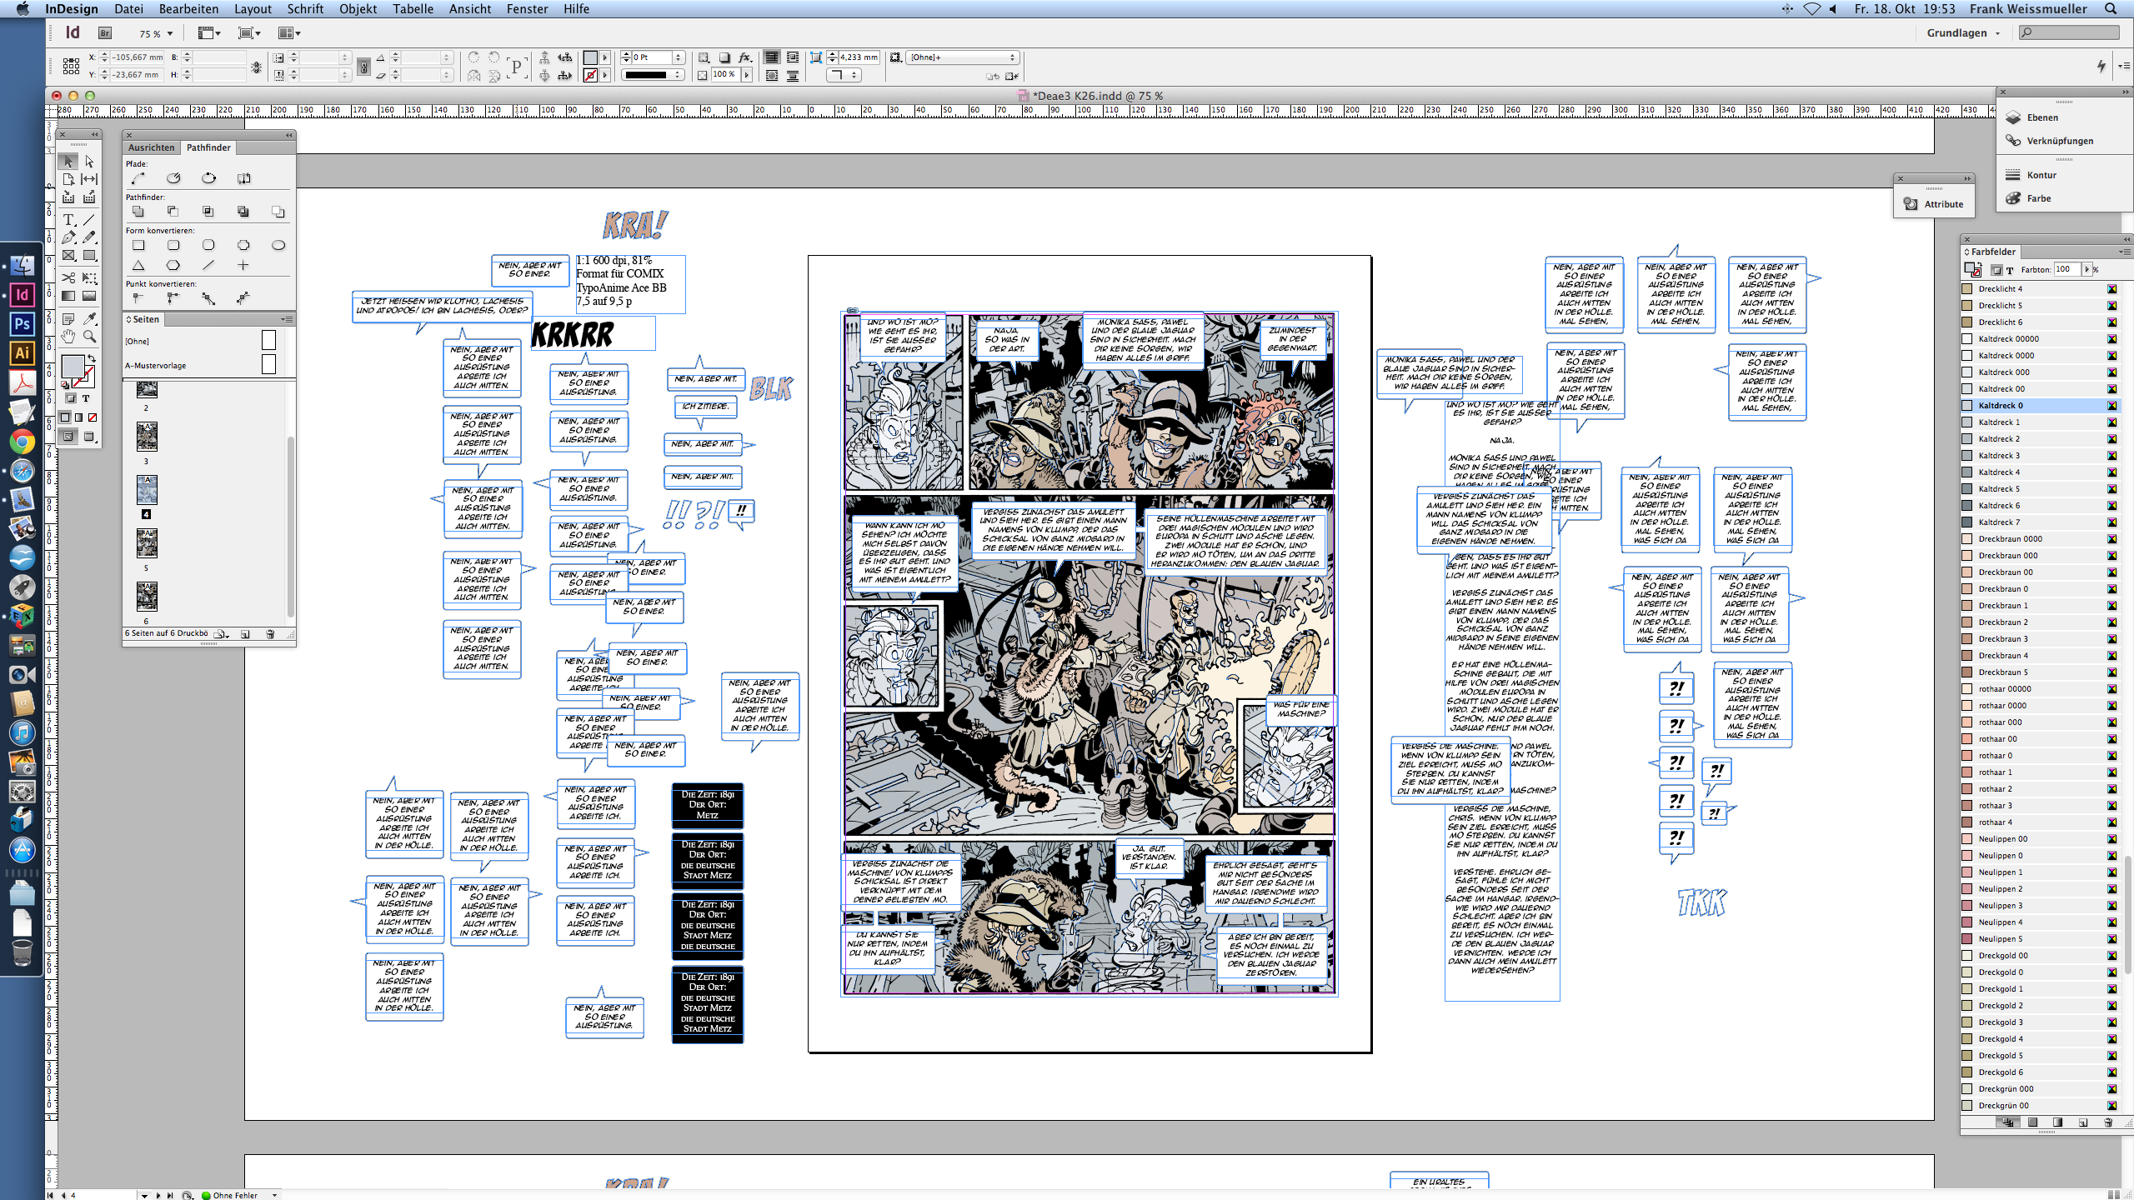Screen dimensions: 2134x1200
Task: Open the Ebenen panel
Action: (2041, 117)
